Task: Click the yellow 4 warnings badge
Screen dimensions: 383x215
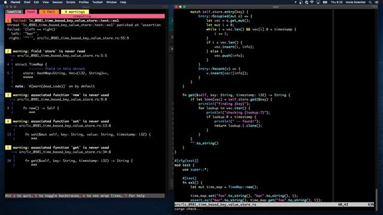Action: 75,12
